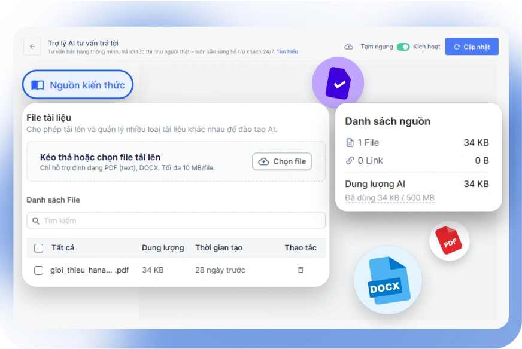The image size is (522, 349).
Task: Open the Tìm hiểu link
Action: point(287,52)
